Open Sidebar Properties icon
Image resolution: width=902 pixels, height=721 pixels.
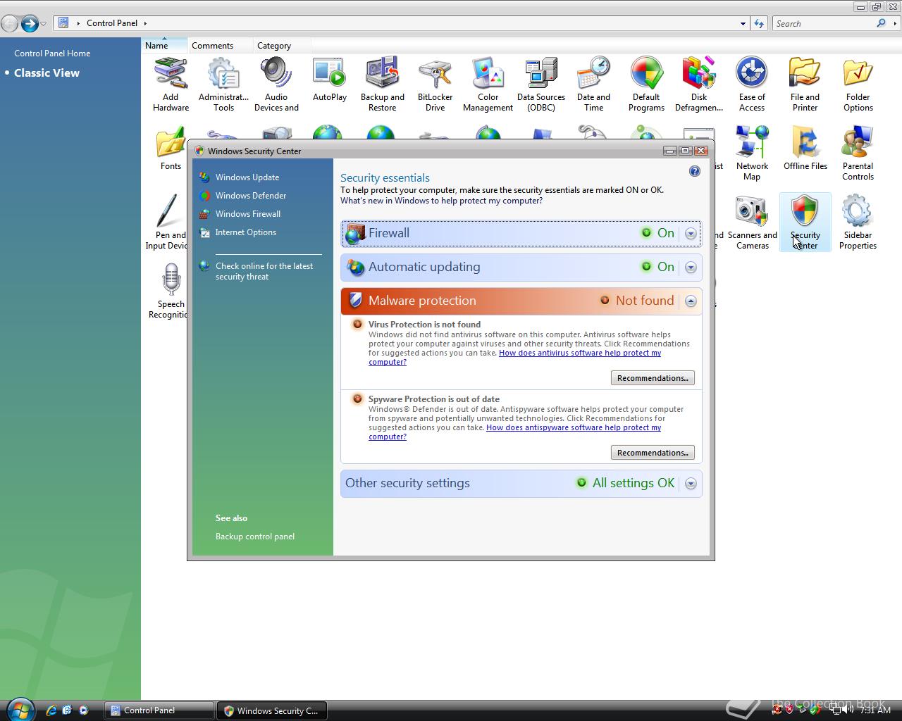[x=858, y=222]
